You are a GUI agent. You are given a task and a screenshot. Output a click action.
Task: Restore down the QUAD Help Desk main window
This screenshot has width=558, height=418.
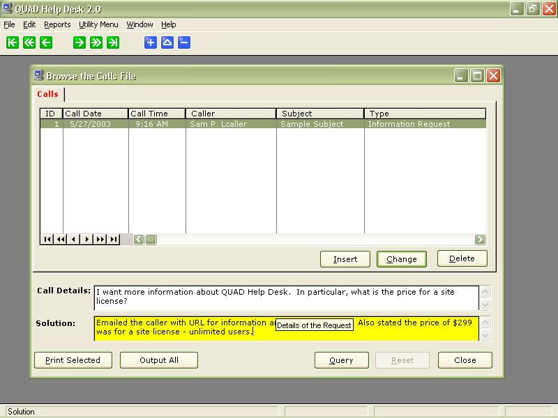tap(533, 8)
